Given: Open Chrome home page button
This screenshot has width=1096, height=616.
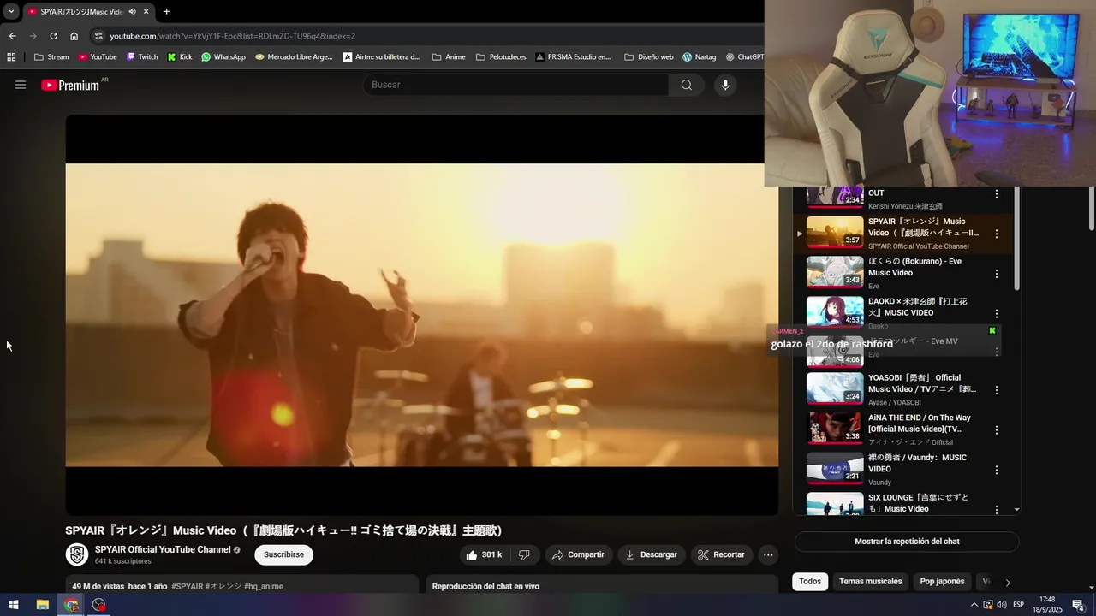Looking at the screenshot, I should coord(74,36).
